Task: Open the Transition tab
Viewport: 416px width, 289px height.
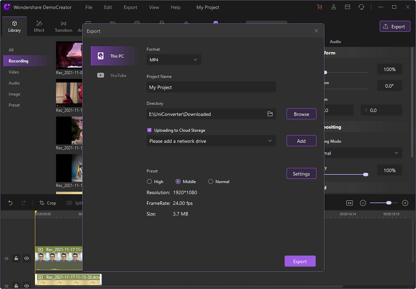Action: pos(63,27)
